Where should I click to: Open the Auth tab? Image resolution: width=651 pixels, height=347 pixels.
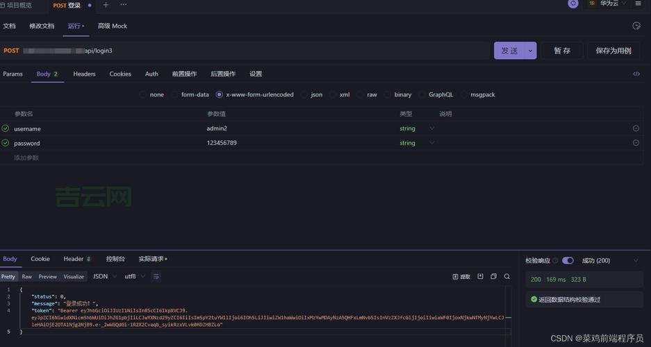click(x=151, y=74)
